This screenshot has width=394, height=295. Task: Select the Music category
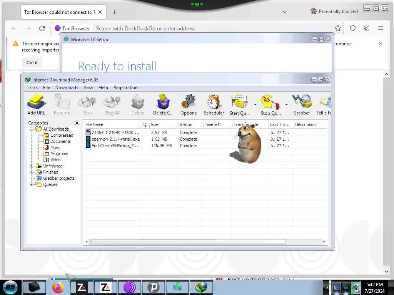[x=55, y=147]
